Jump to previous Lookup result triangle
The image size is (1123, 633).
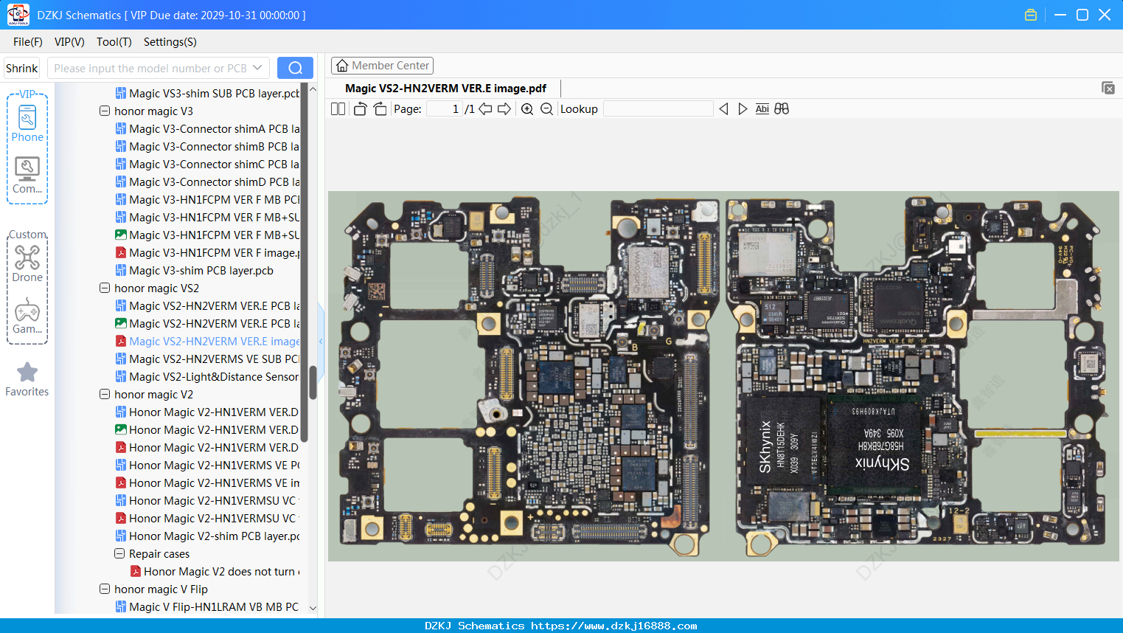(723, 109)
